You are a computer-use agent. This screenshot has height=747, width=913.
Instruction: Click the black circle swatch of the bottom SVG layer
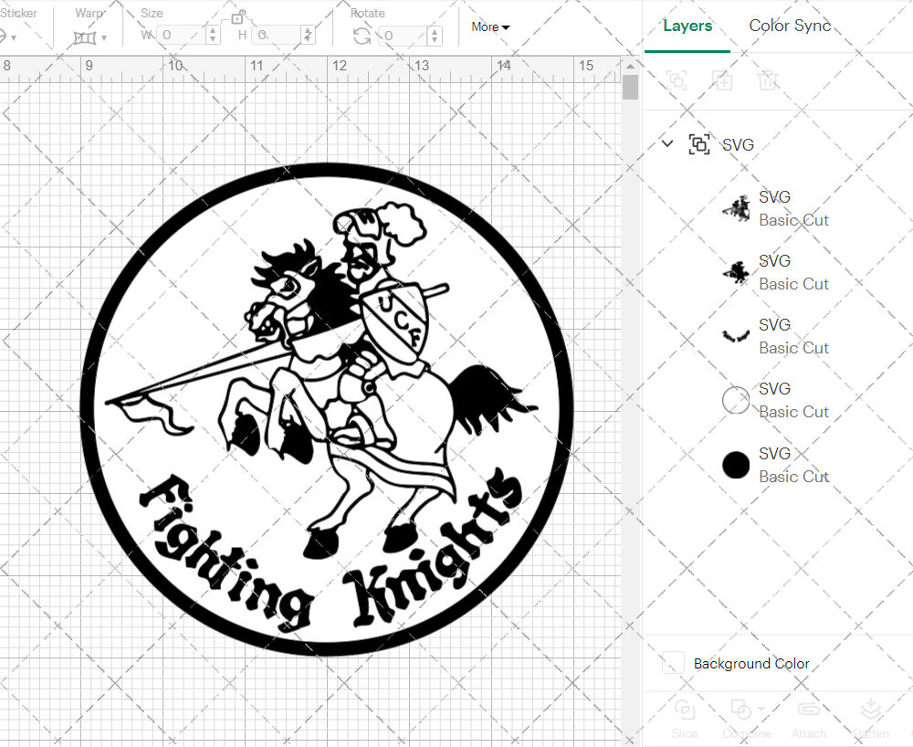tap(736, 465)
